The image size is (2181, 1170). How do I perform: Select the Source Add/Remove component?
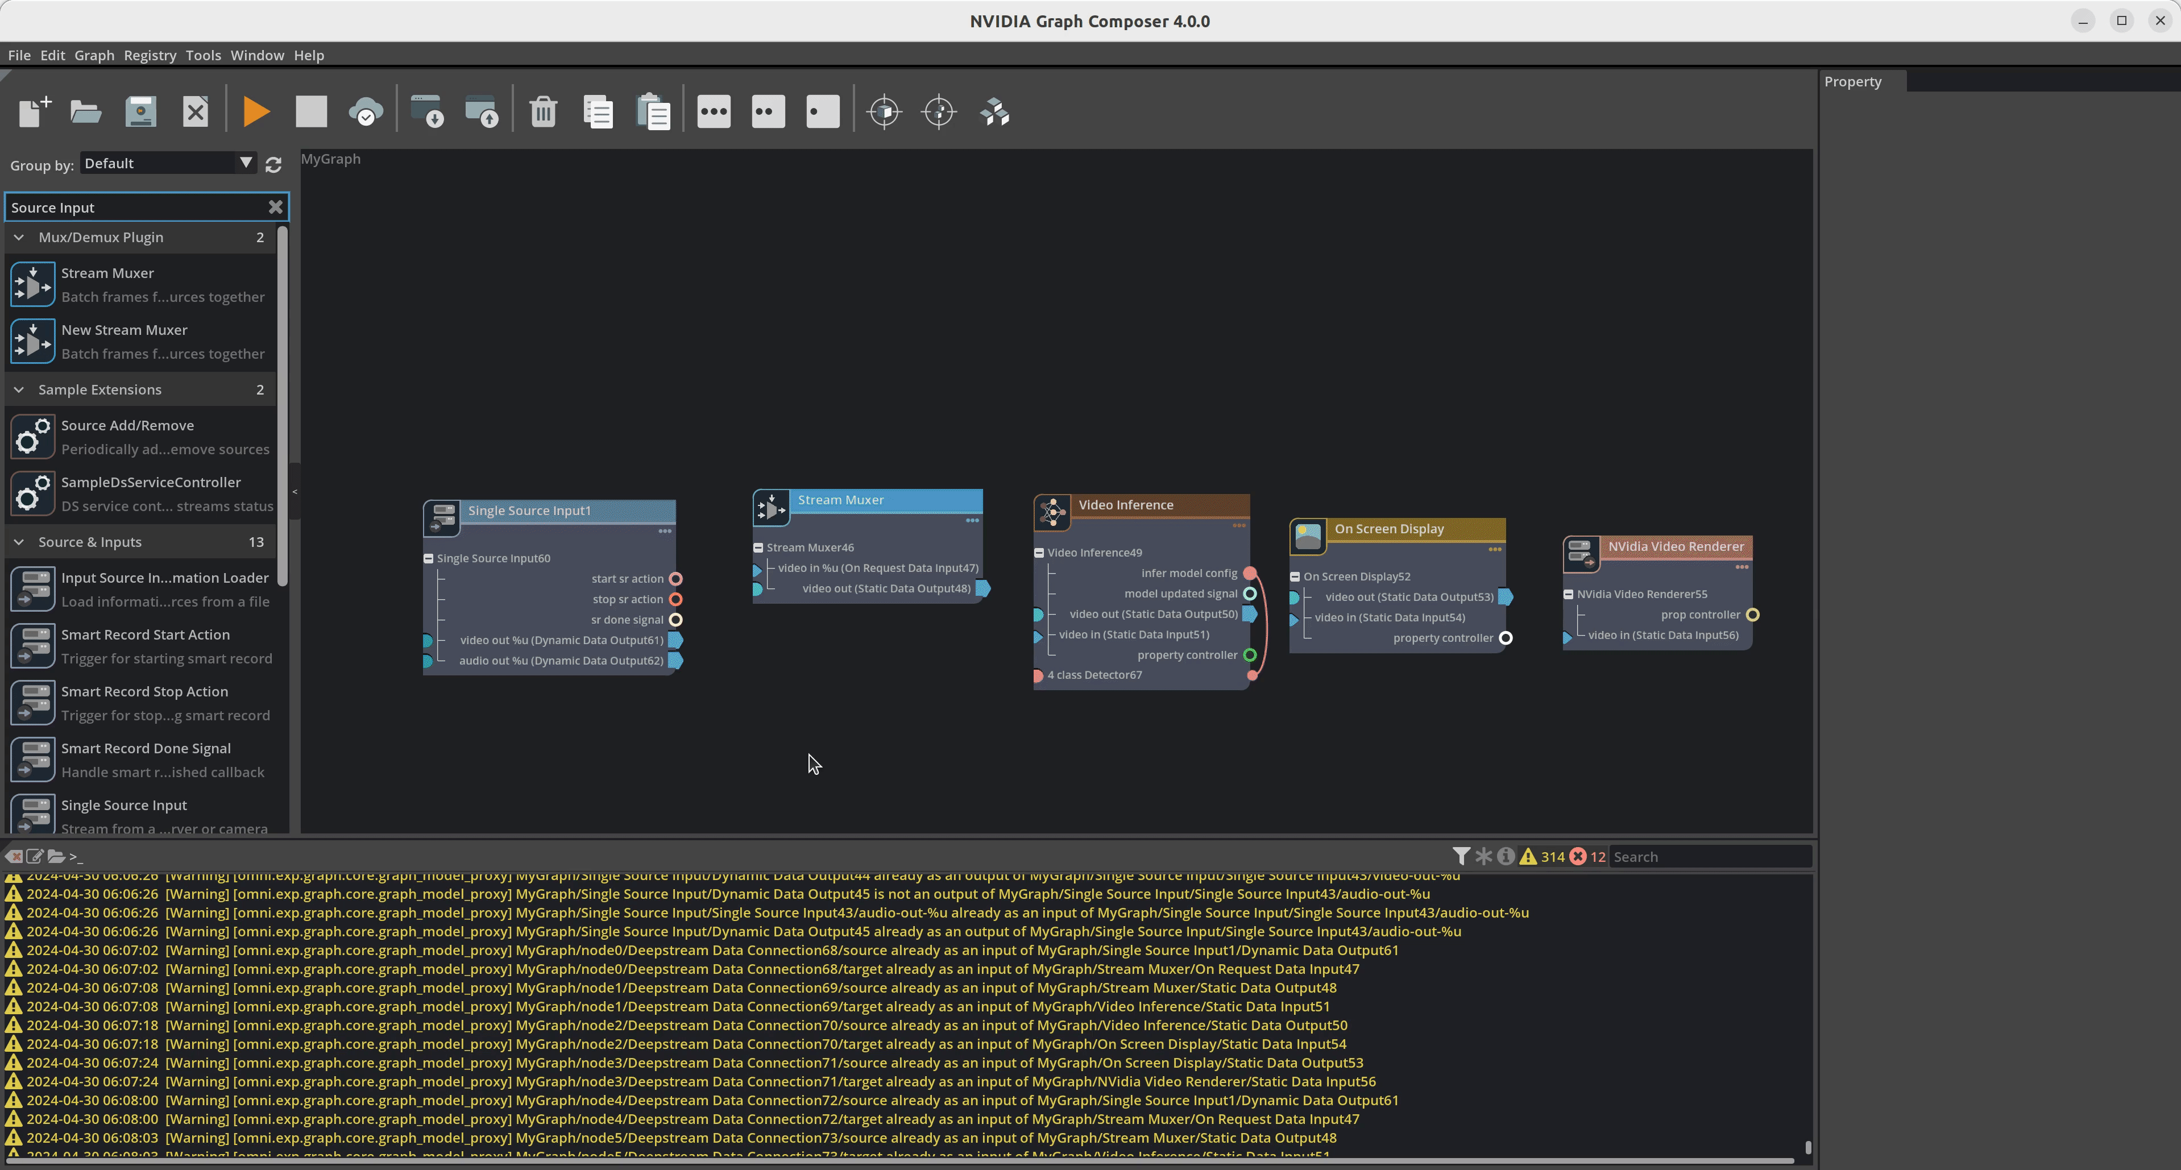(140, 437)
